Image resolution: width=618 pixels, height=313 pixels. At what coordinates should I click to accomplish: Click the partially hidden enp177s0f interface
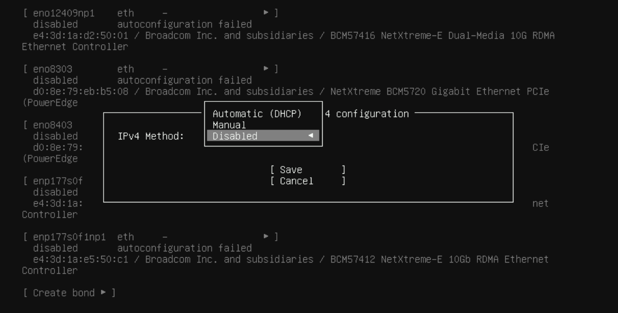(58, 181)
